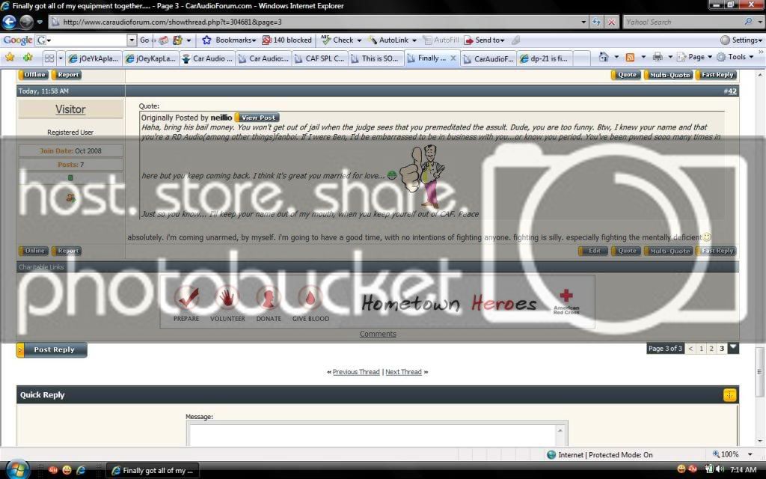
Task: Click the volume speaker tray icon
Action: click(720, 470)
